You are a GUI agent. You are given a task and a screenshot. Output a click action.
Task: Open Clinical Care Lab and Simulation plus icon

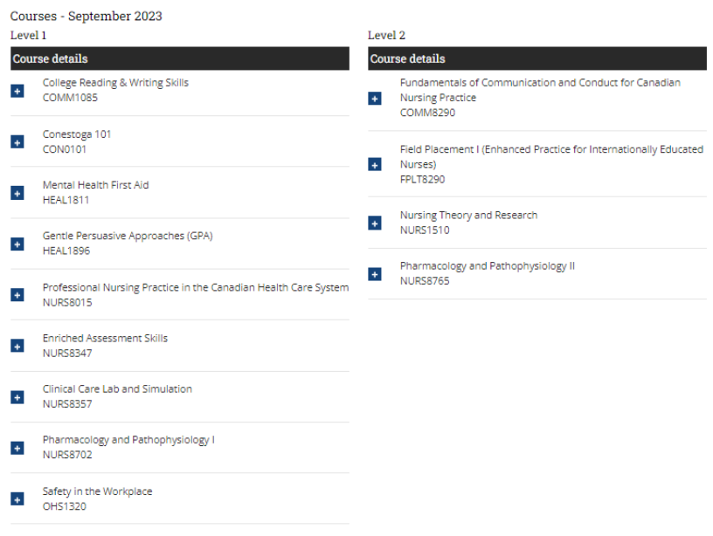[17, 397]
